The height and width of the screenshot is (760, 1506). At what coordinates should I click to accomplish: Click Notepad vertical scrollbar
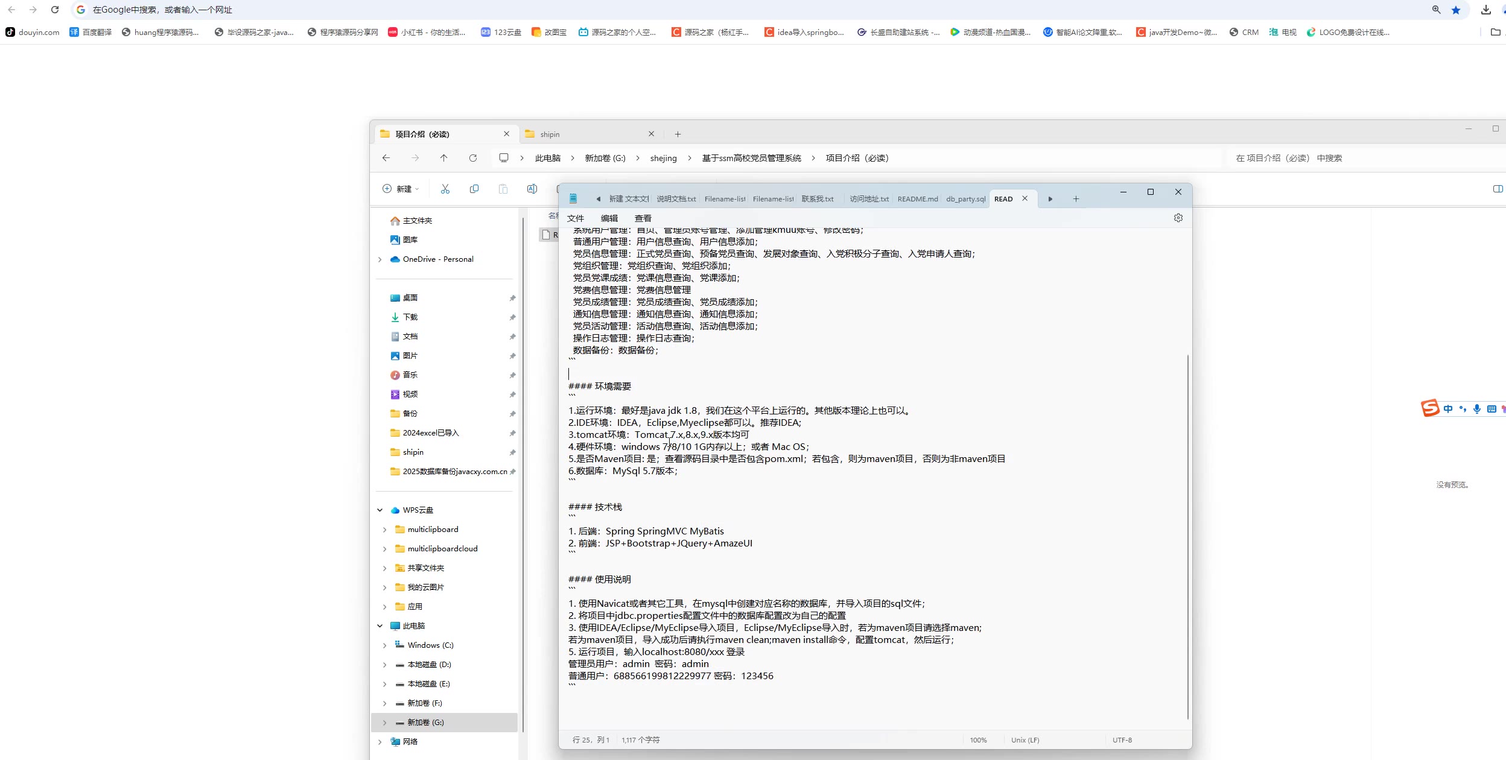tap(1187, 537)
